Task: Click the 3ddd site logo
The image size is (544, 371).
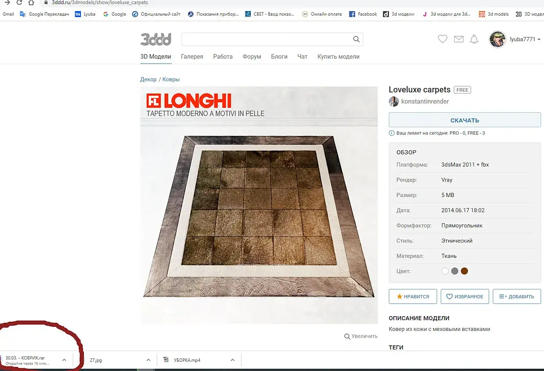Action: click(156, 39)
